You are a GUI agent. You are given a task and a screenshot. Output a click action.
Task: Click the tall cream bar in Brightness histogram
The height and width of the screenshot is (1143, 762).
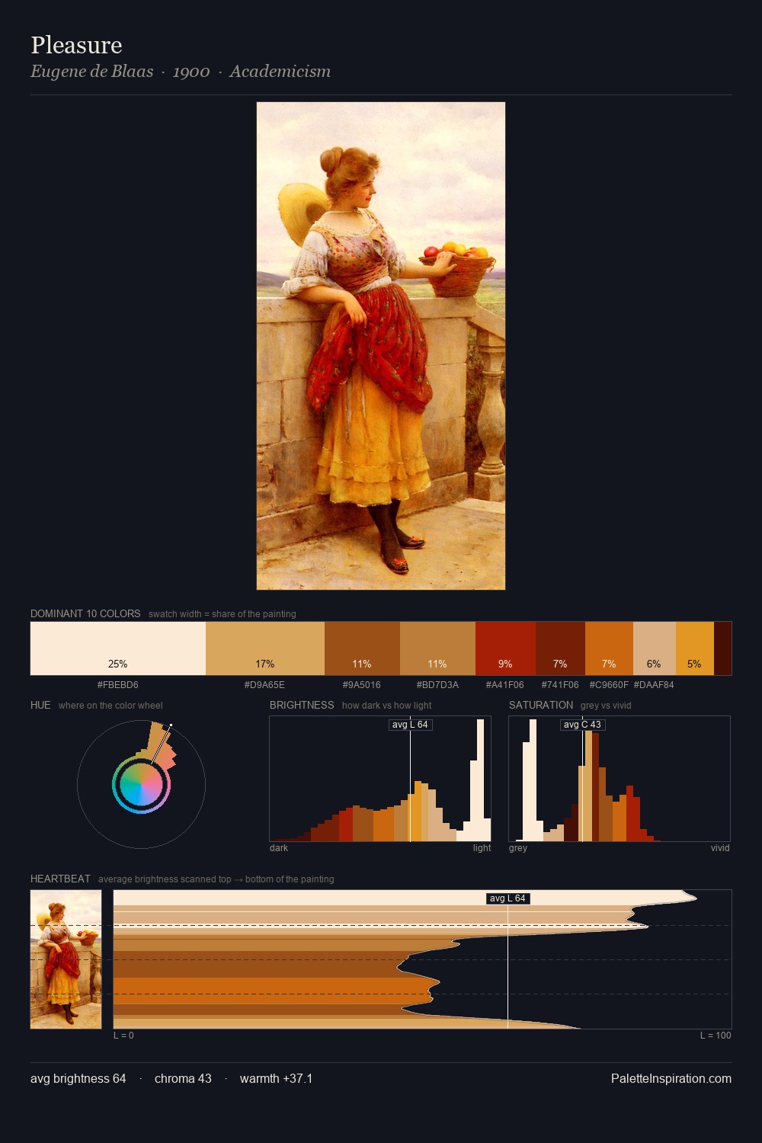[480, 780]
